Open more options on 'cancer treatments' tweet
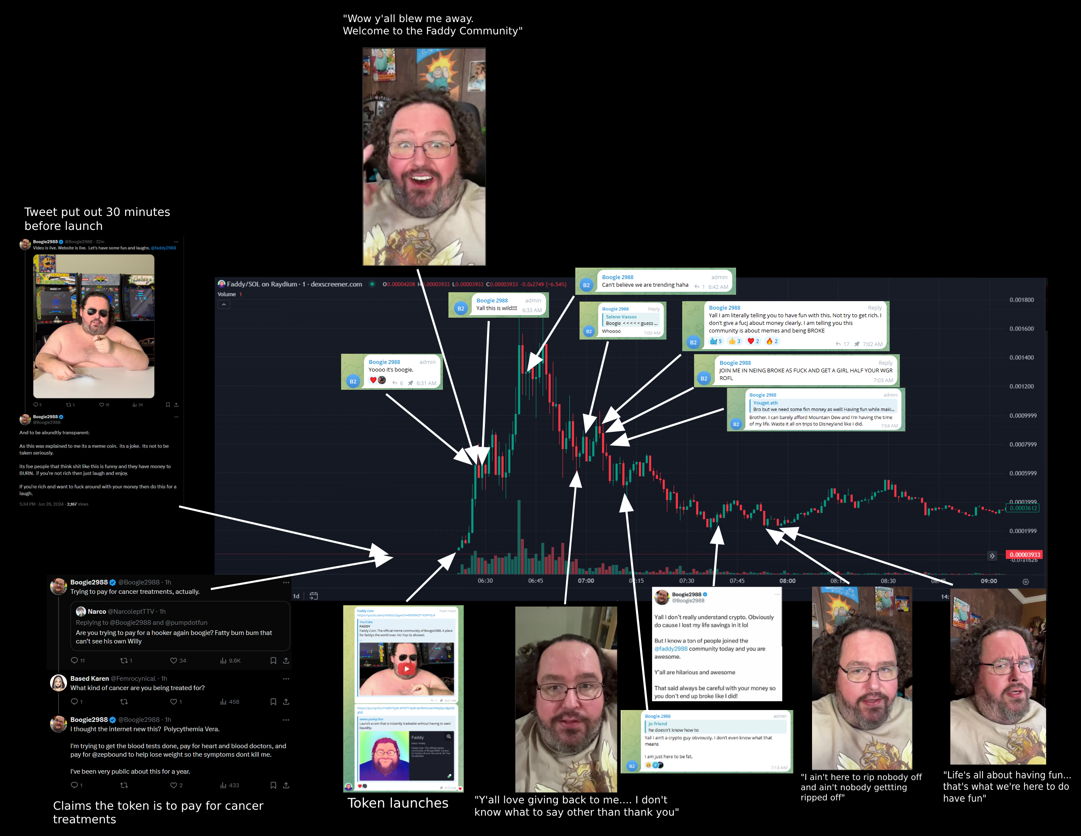The width and height of the screenshot is (1081, 836). pos(286,583)
